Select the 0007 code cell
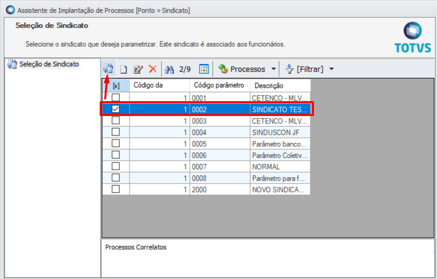Screen dimensions: 437x279 [220, 166]
